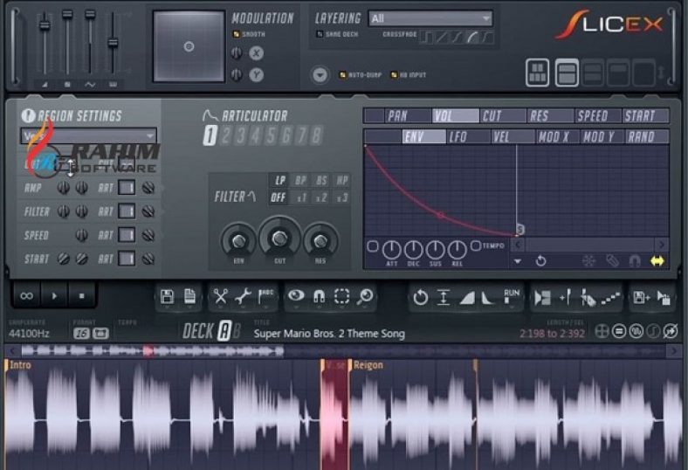The width and height of the screenshot is (688, 470).
Task: Expand the envelope options arrow menu
Action: point(518,261)
